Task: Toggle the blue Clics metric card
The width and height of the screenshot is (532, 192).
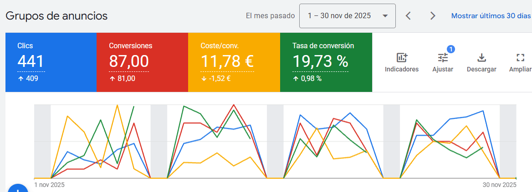Action: point(51,62)
